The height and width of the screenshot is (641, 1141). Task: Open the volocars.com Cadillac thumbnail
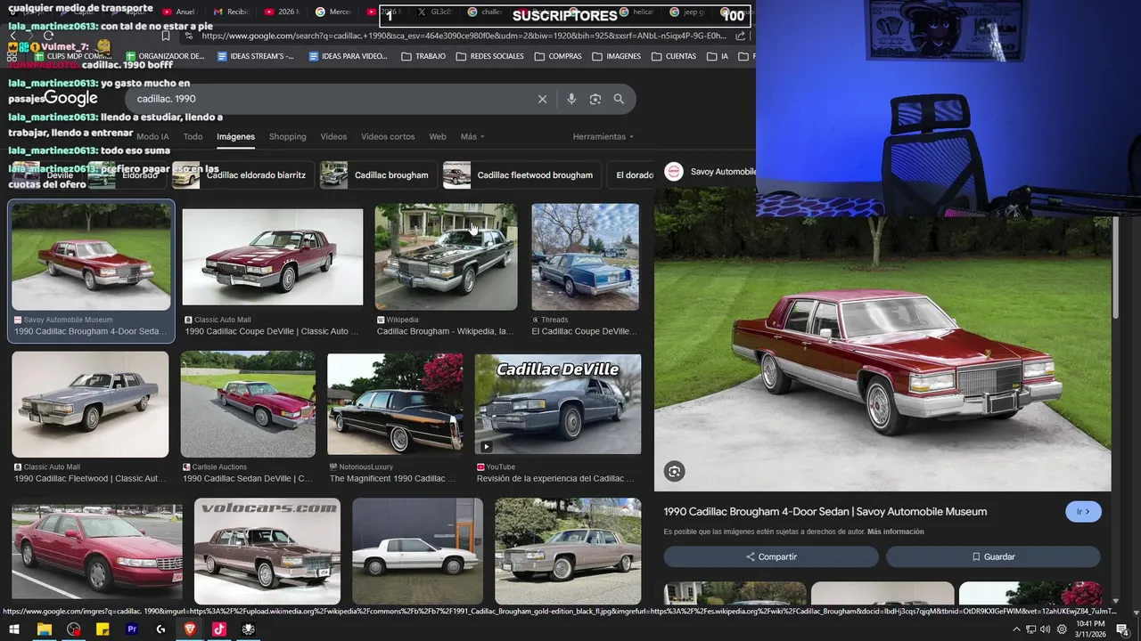[x=267, y=551]
